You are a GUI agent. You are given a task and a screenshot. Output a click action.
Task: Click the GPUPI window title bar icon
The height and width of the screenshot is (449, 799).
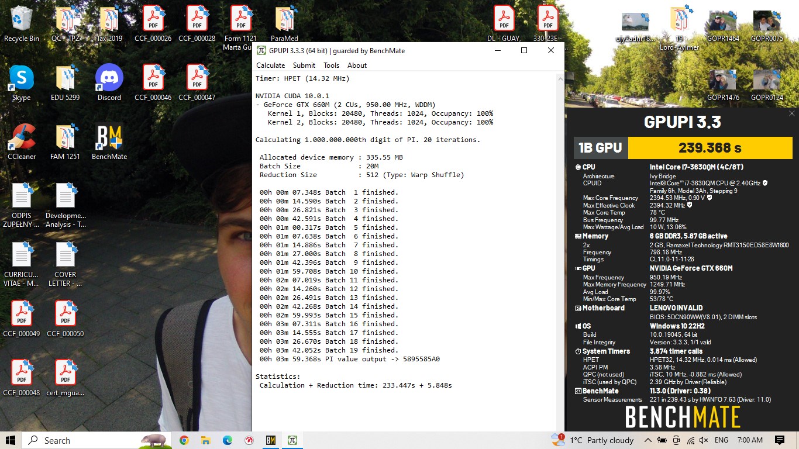pyautogui.click(x=261, y=50)
